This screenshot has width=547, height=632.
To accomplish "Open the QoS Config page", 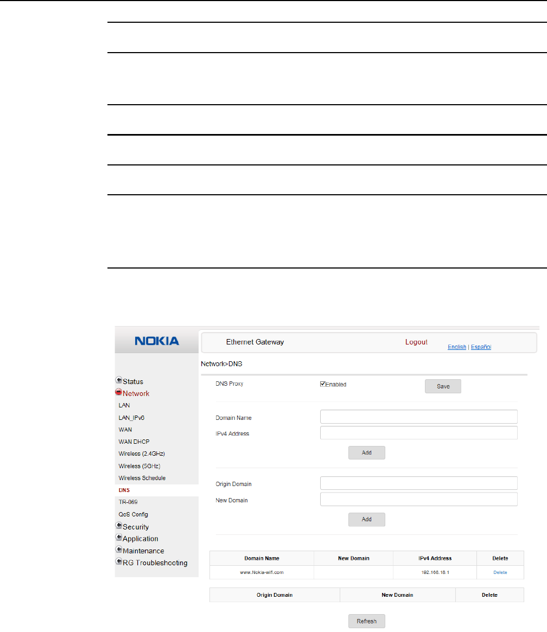I will point(133,515).
